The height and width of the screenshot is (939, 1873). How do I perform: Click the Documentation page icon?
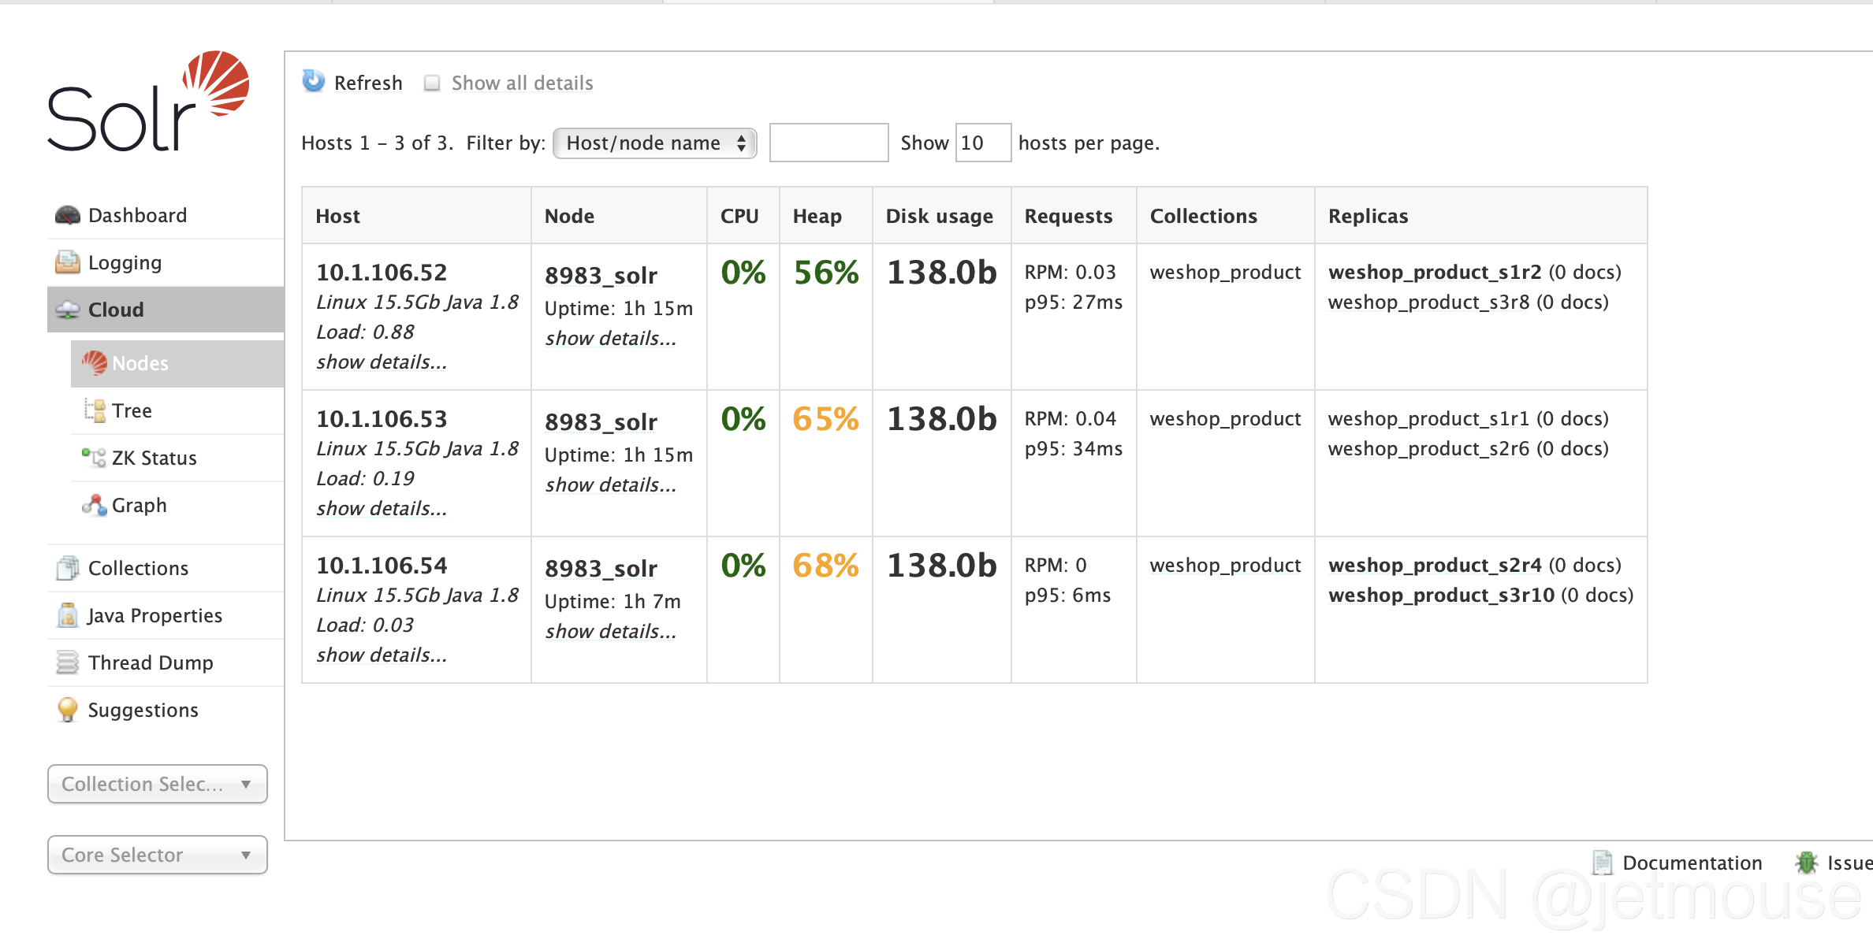click(x=1602, y=863)
